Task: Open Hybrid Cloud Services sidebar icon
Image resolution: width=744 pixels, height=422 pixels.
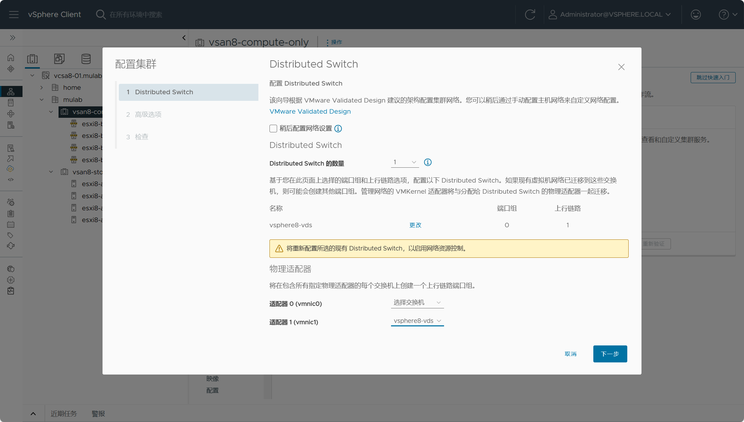Action: (x=11, y=169)
